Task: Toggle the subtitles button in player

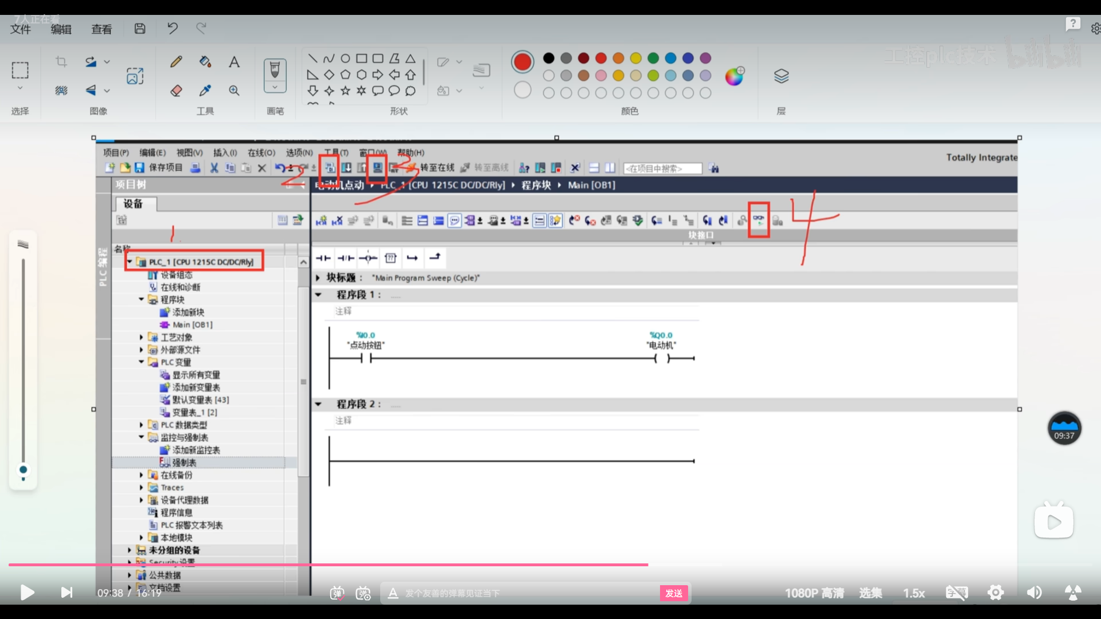Action: click(956, 593)
